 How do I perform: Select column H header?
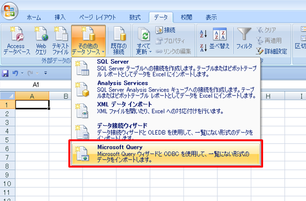[268, 96]
